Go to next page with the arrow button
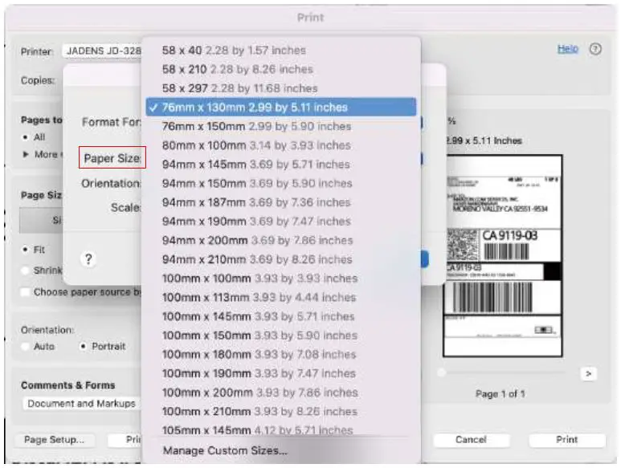 coord(588,373)
